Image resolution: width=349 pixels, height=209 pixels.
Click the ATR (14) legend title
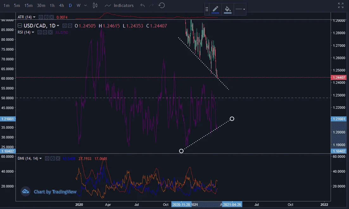click(25, 17)
